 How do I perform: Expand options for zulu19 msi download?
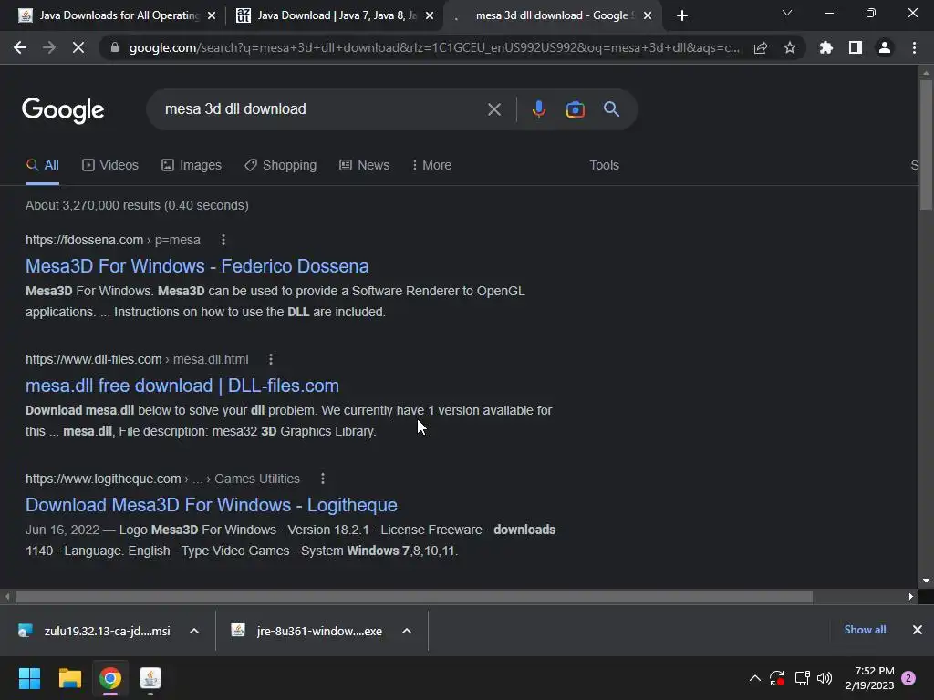coord(194,631)
